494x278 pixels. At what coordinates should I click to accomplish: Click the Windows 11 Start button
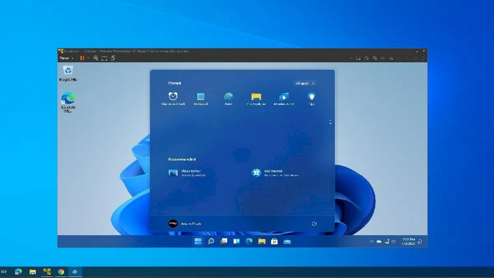coord(198,241)
